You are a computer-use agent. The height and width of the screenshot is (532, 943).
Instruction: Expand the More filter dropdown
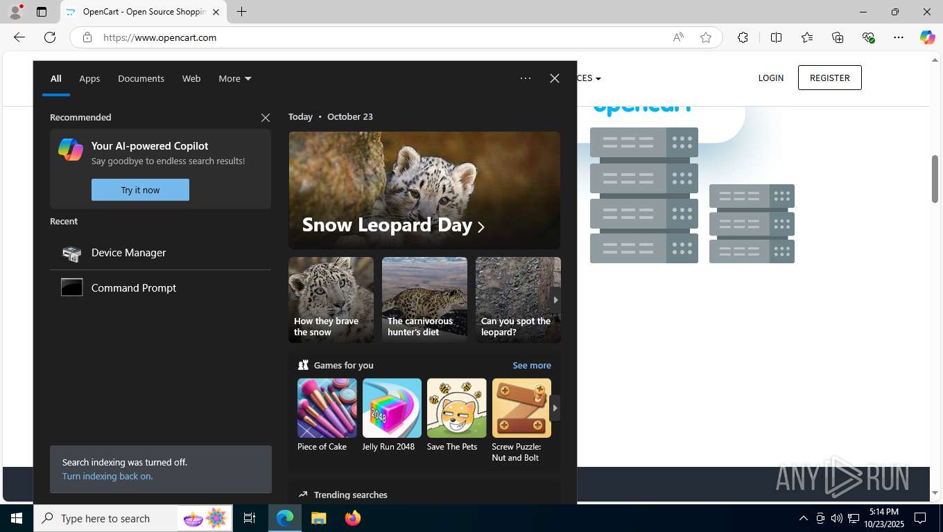click(x=234, y=78)
